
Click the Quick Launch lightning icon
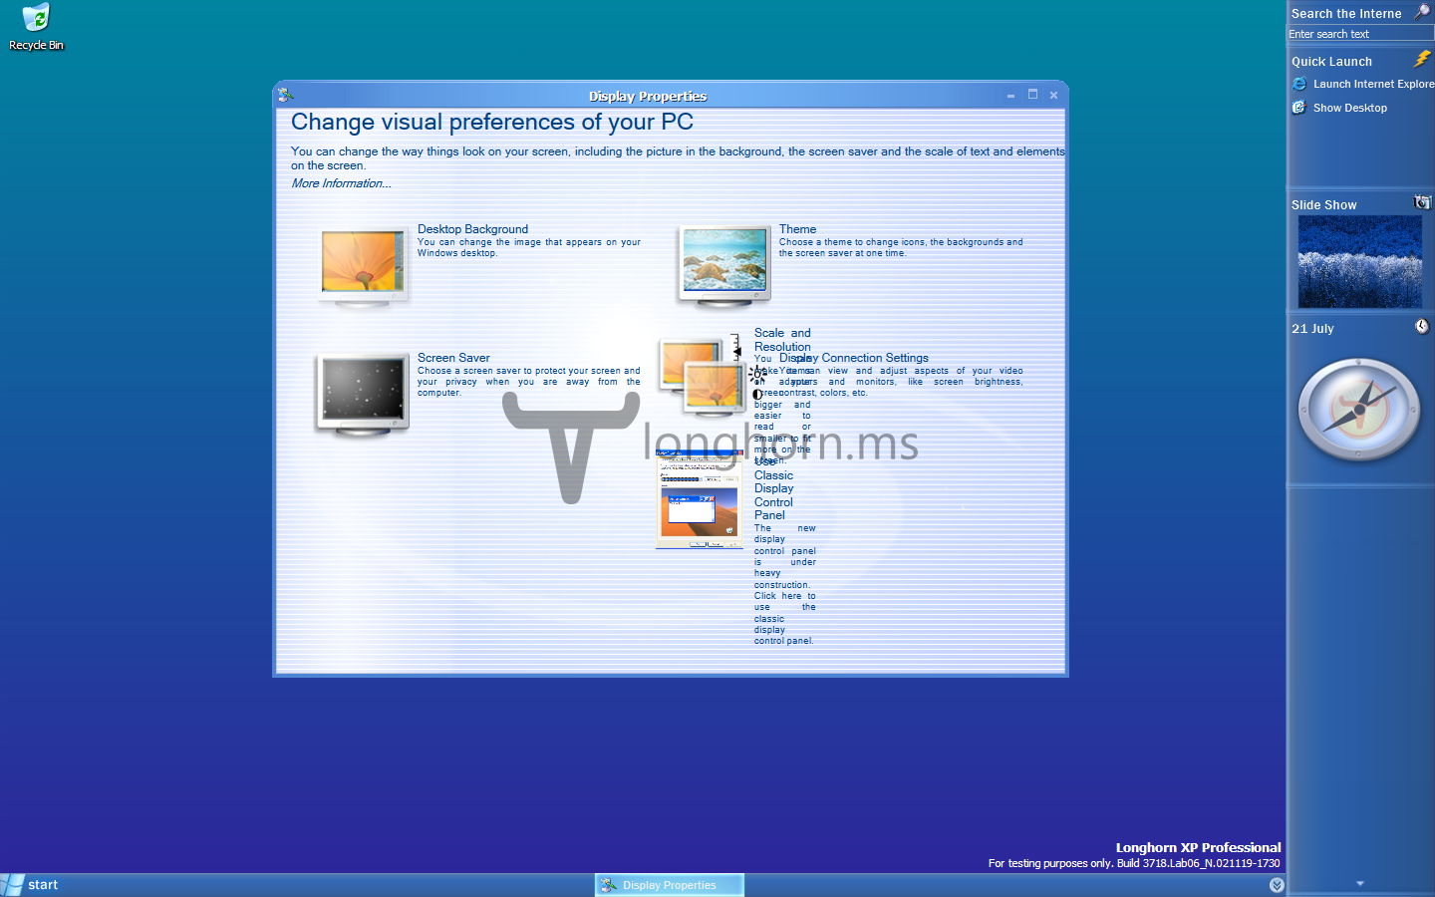(1422, 60)
